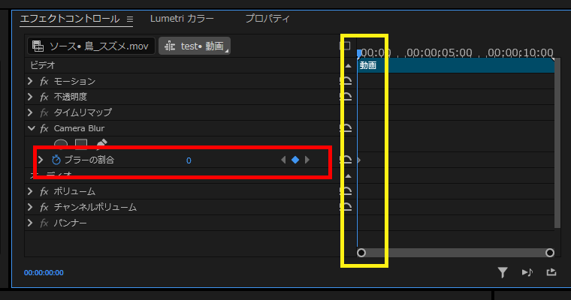Add or remove keyframe for ブラーの割合

click(295, 160)
